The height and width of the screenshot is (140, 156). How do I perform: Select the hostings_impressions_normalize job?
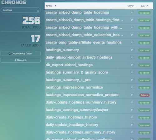[x=74, y=87]
